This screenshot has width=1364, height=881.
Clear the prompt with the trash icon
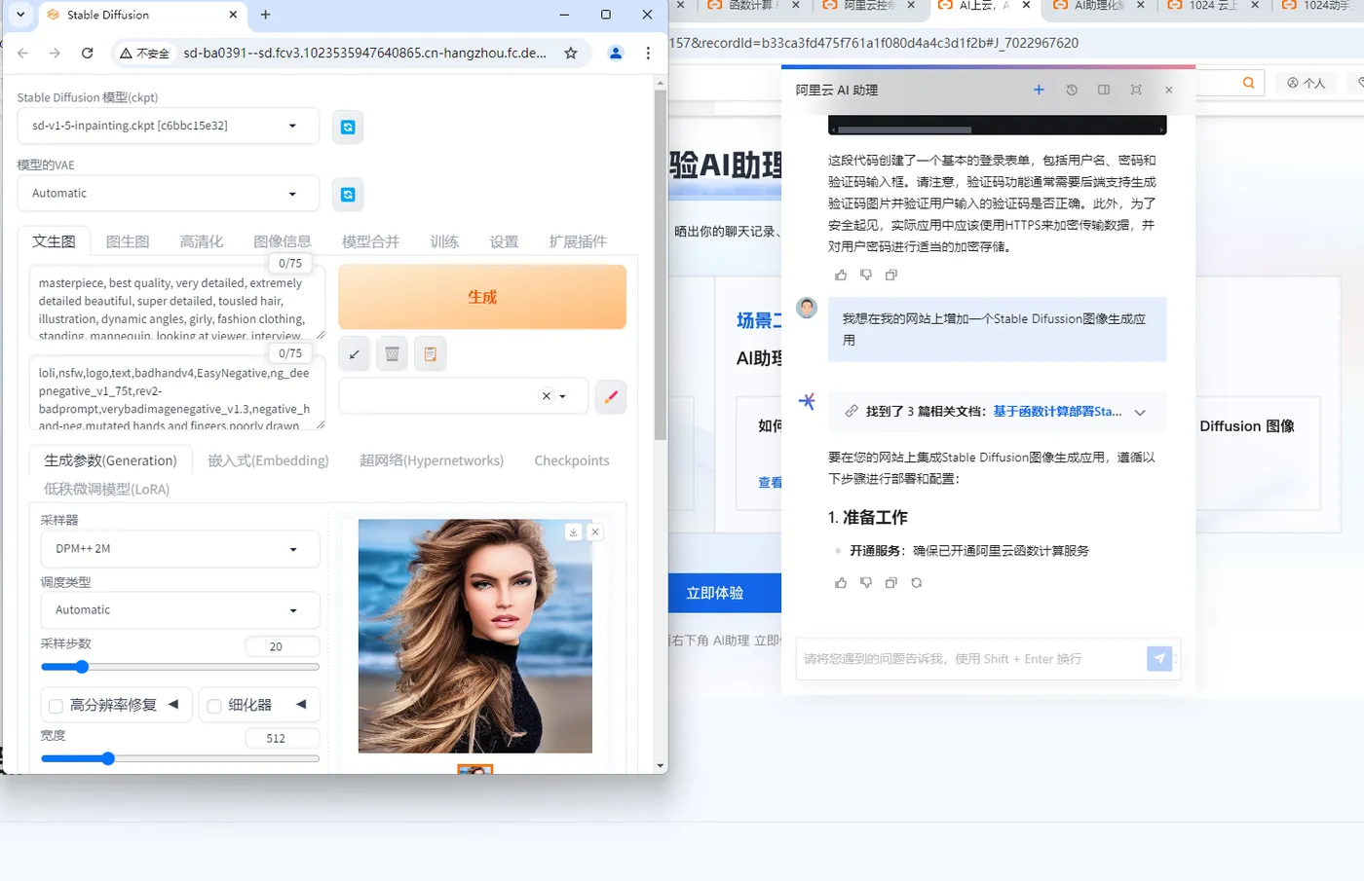(393, 354)
